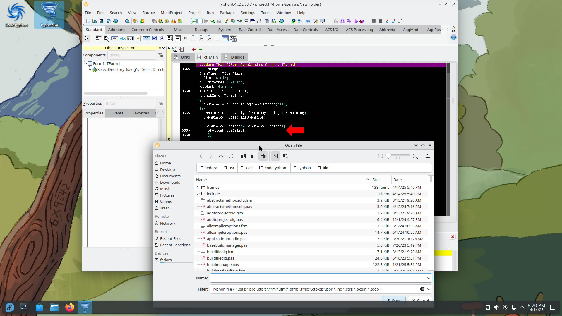Open the Package menu
This screenshot has height=316, width=562.
(227, 13)
